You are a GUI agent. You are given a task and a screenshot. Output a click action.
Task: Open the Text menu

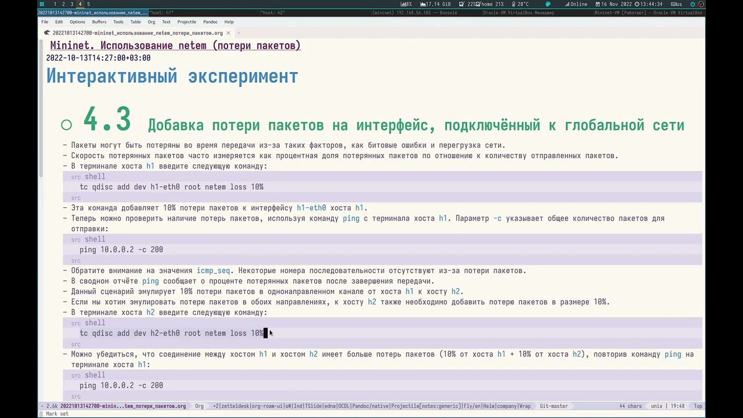pyautogui.click(x=166, y=22)
